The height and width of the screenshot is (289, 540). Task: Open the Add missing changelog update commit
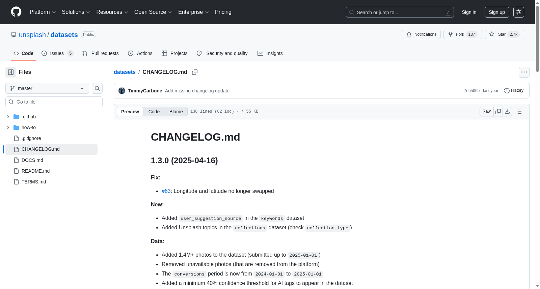[x=197, y=91]
